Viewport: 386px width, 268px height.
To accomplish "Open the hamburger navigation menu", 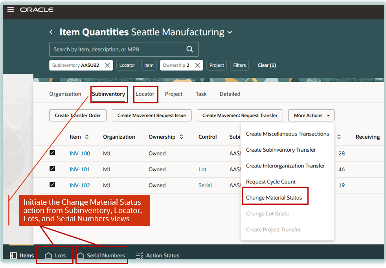I will (x=11, y=9).
